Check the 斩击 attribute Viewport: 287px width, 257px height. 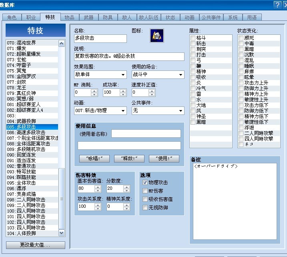193,44
